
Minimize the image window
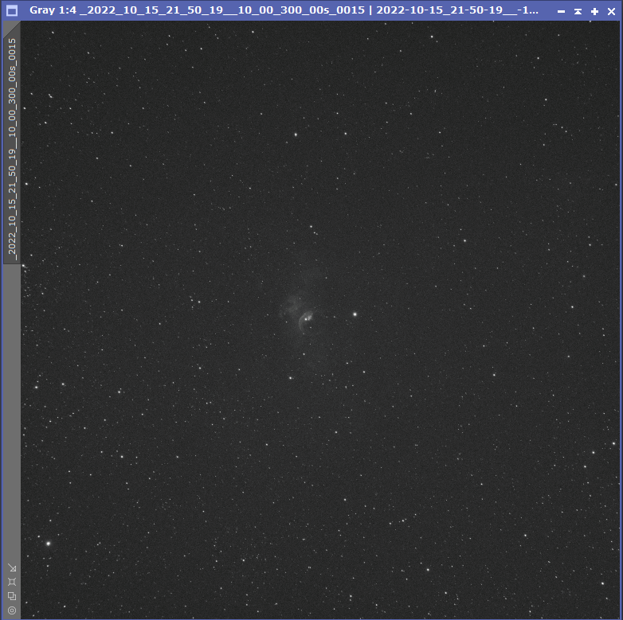click(561, 12)
